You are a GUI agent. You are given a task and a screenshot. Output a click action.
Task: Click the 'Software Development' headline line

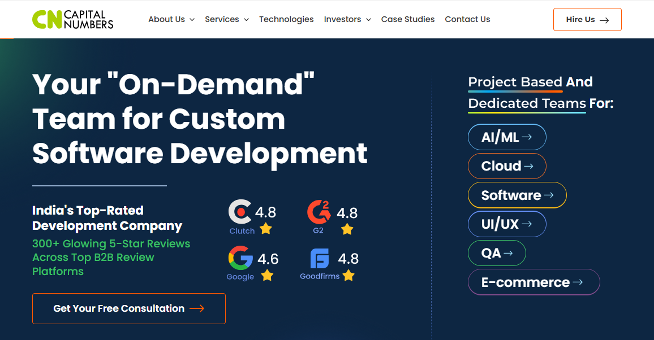tap(200, 154)
